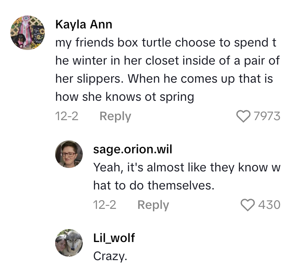Go to sage.orion.wil's profile via username
This screenshot has height=267, width=299.
(x=133, y=149)
